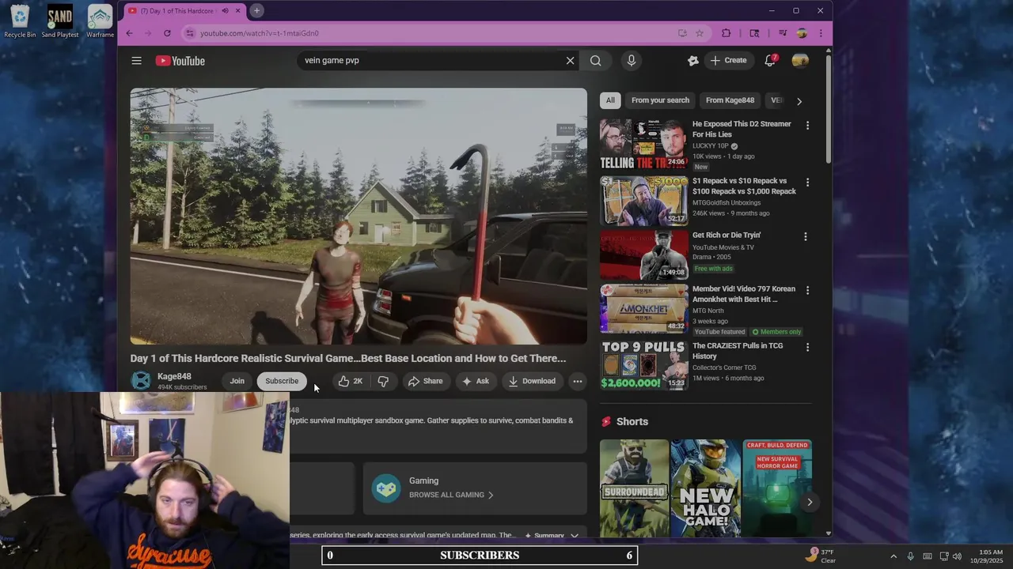Open the 'New Halo Game!' Short
1013x569 pixels.
[x=705, y=488]
